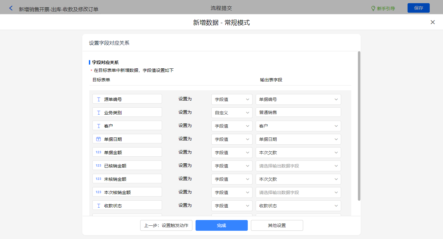Click the number icon beside 单据金额
Screen dimensions: 443x239
tap(98, 152)
